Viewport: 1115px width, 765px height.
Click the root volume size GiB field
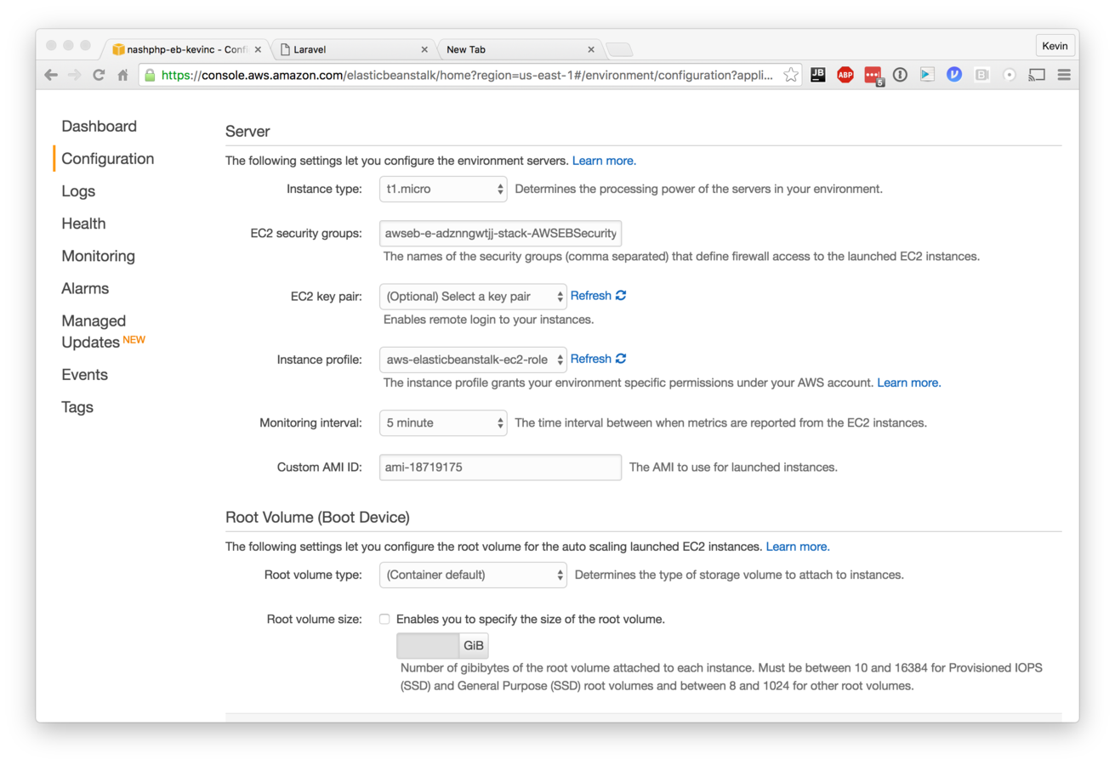(x=428, y=646)
